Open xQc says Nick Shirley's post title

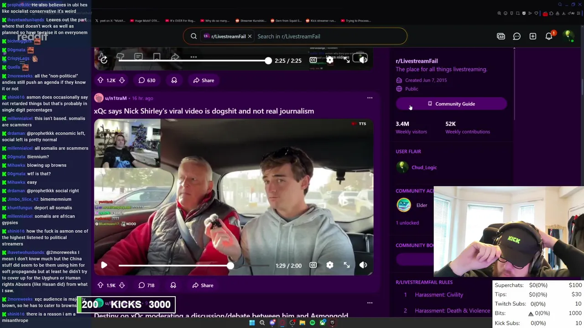[x=204, y=111]
